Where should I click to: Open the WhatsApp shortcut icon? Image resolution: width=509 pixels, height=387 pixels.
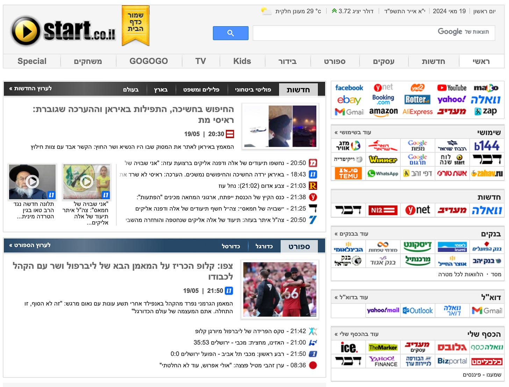(x=383, y=173)
